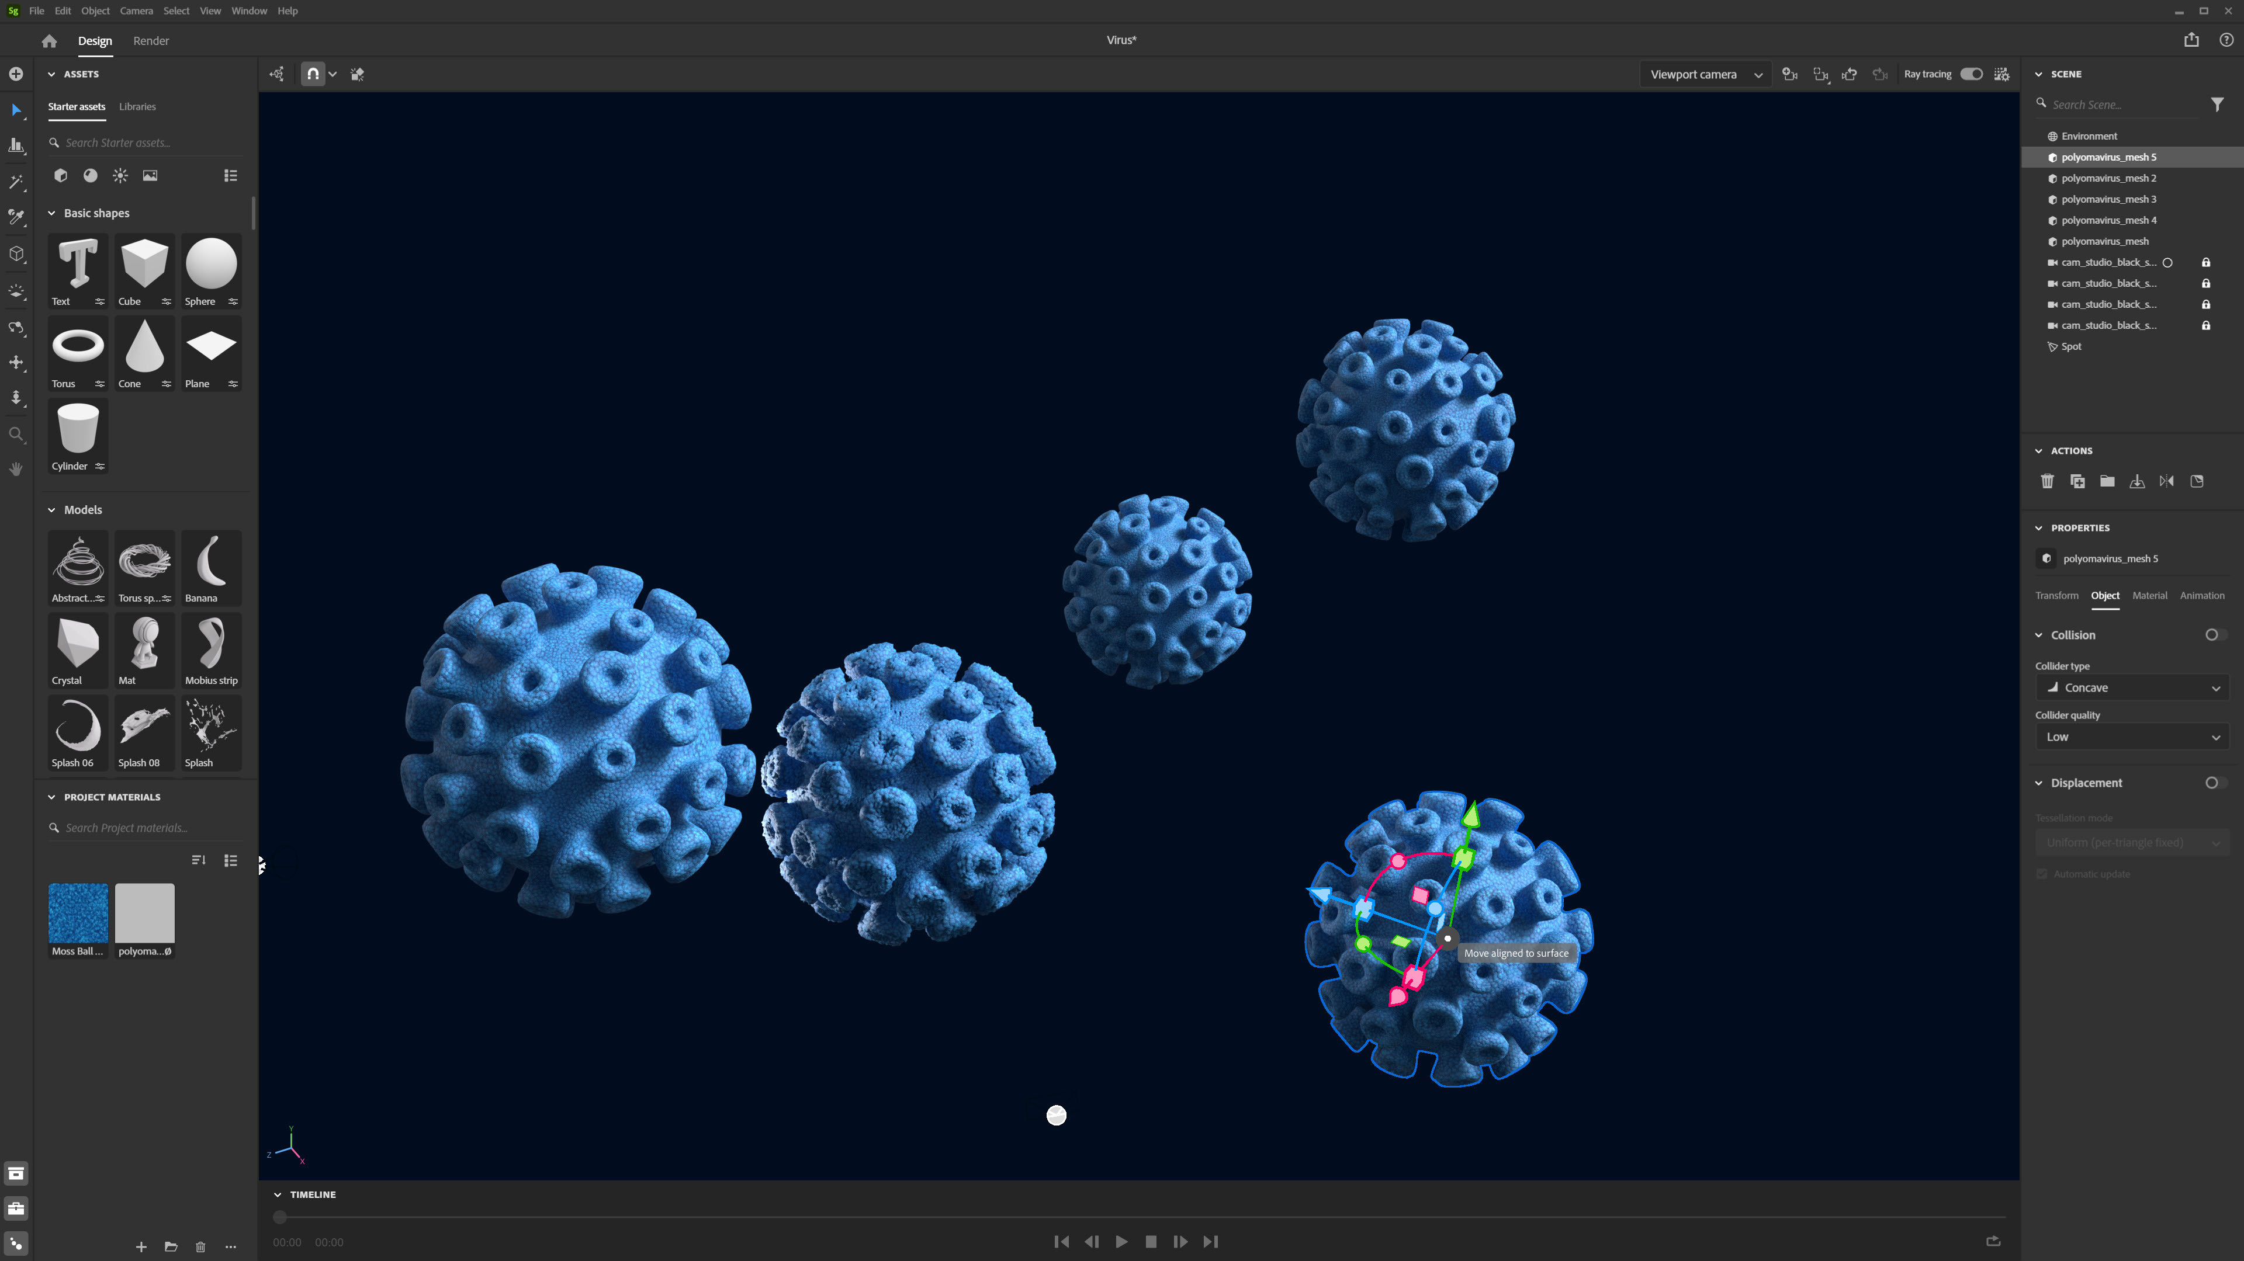2244x1261 pixels.
Task: Switch to the Material properties tab
Action: click(2149, 596)
